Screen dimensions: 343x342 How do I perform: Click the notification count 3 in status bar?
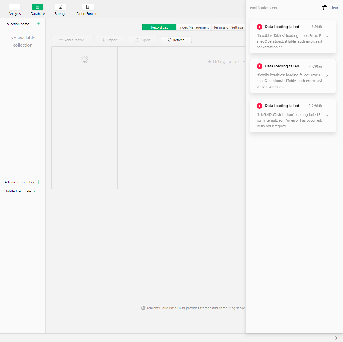(339, 338)
